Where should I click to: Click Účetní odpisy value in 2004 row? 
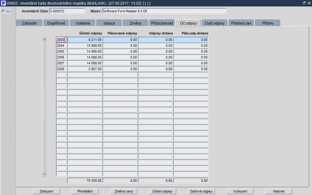tap(85, 46)
